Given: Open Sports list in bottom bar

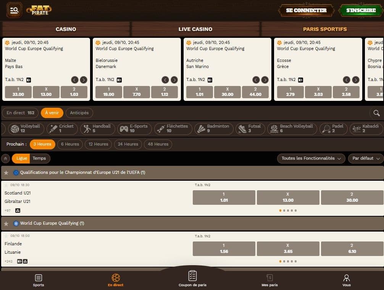Looking at the screenshot, I should 38,280.
